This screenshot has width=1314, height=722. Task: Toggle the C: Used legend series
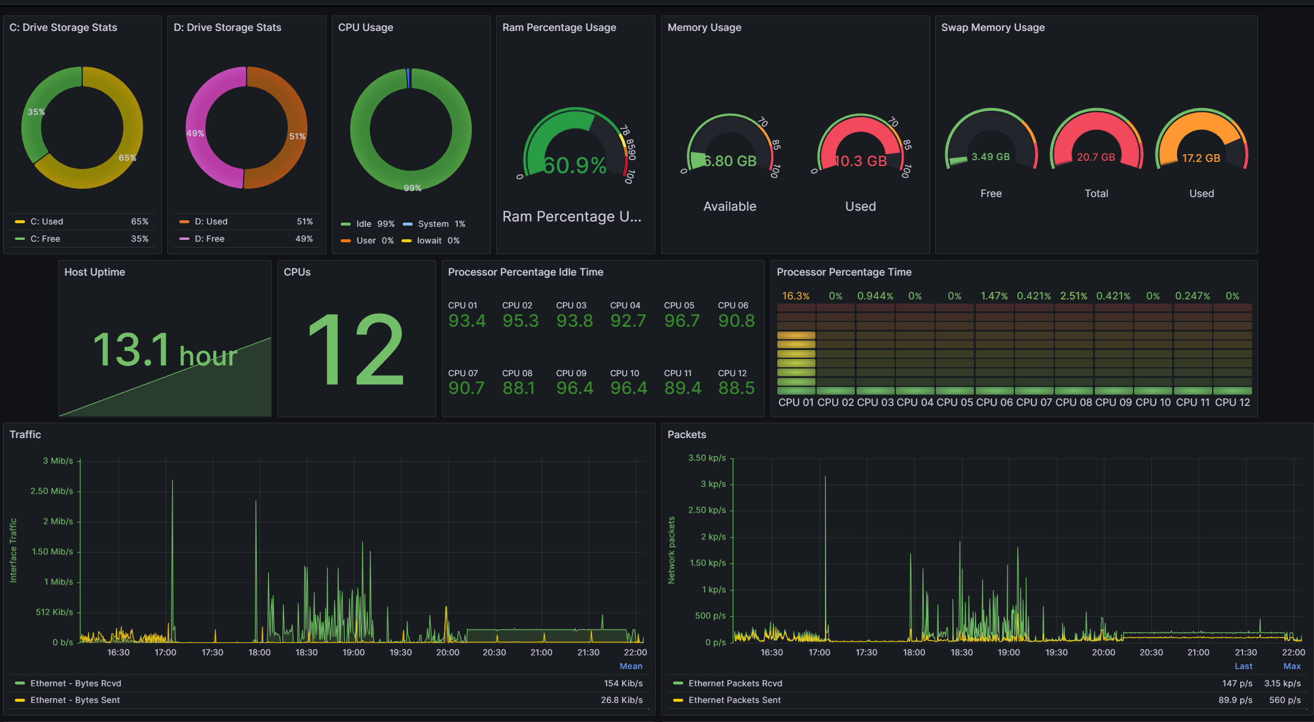[x=46, y=221]
